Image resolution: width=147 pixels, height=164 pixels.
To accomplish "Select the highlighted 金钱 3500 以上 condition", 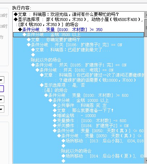I will 78,35.
